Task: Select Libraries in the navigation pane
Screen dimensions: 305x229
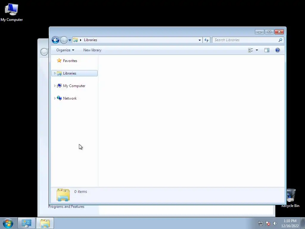Action: (x=74, y=73)
